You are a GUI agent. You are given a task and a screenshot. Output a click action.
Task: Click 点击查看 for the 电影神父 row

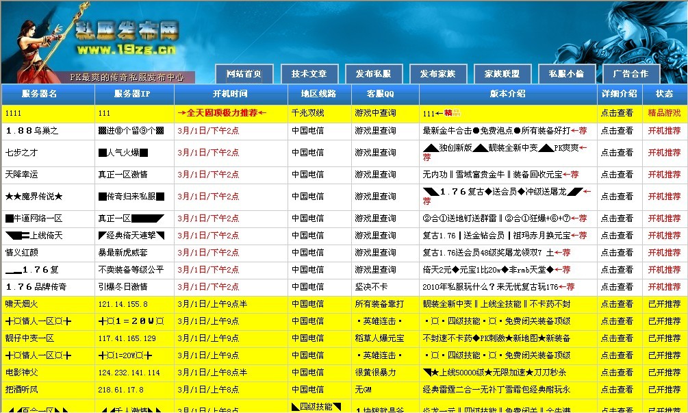click(618, 372)
